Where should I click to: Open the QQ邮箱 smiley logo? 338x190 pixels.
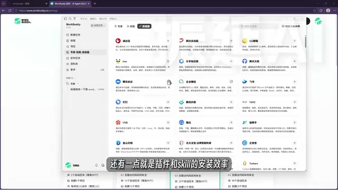245,41
